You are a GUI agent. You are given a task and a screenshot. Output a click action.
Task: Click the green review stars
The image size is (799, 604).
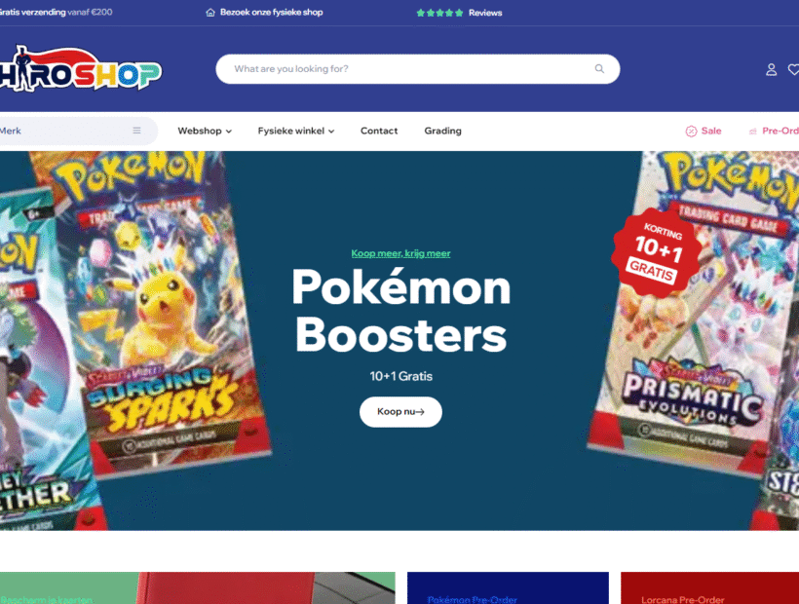coord(439,13)
